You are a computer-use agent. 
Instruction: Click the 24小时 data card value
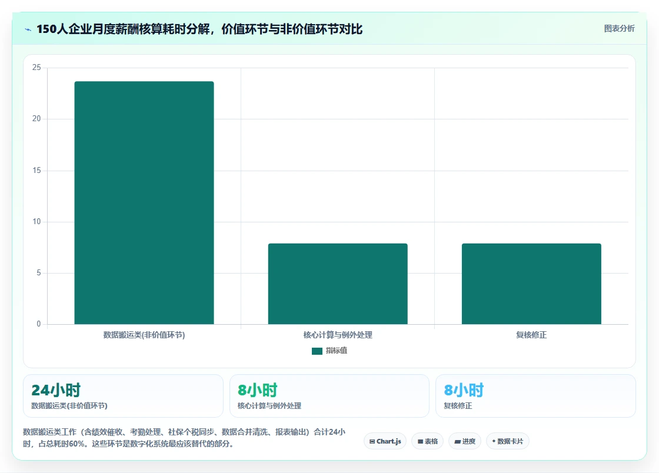pyautogui.click(x=56, y=390)
